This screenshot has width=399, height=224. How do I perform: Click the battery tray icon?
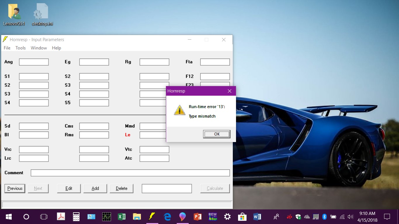click(333, 217)
